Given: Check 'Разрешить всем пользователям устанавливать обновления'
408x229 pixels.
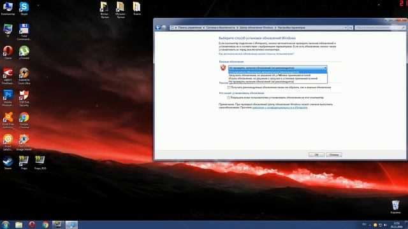Looking at the screenshot, I should [x=229, y=97].
